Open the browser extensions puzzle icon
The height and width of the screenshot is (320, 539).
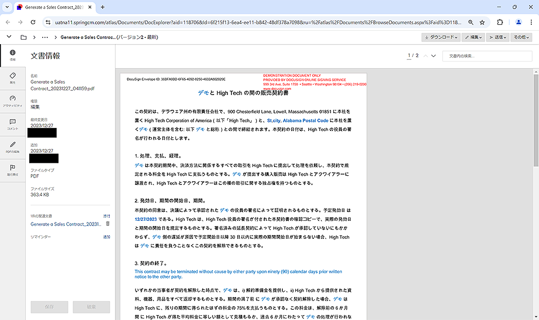(x=500, y=23)
